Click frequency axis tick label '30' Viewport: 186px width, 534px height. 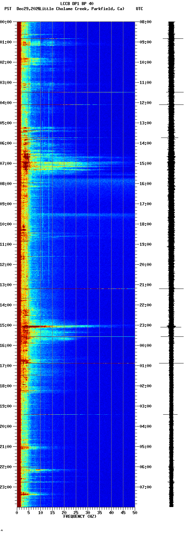(88, 513)
